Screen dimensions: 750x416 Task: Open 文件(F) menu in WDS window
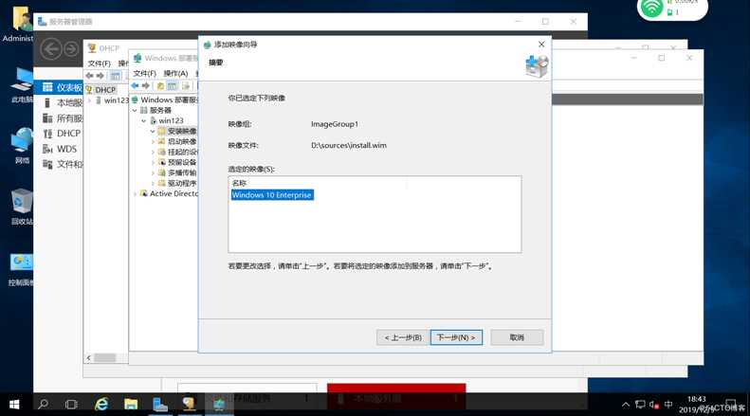point(144,73)
